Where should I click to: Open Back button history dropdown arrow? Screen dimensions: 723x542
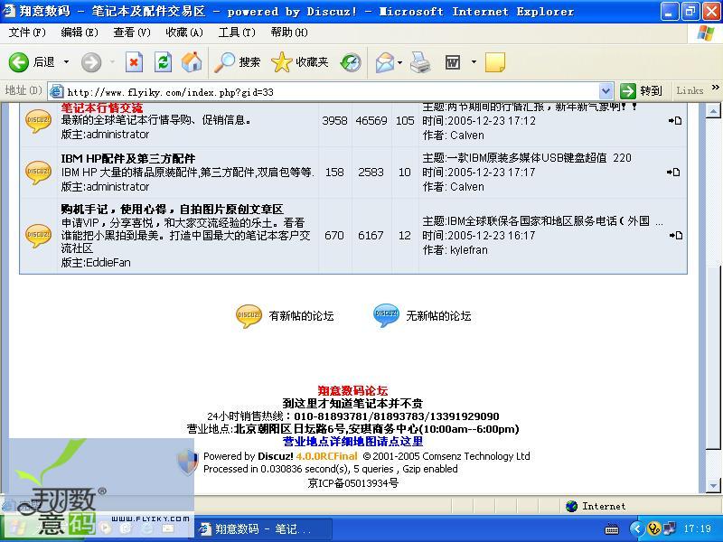[x=66, y=62]
